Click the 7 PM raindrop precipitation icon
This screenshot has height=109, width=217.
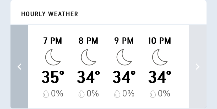coord(46,94)
